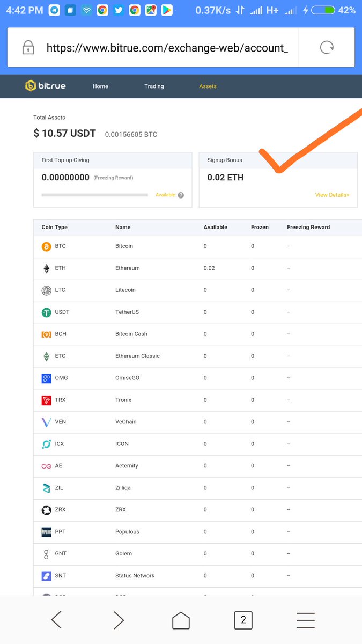
Task: Open the Assets nav item
Action: (x=208, y=86)
